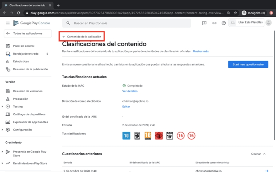Open Bandeja de entrada menu item

point(26,54)
